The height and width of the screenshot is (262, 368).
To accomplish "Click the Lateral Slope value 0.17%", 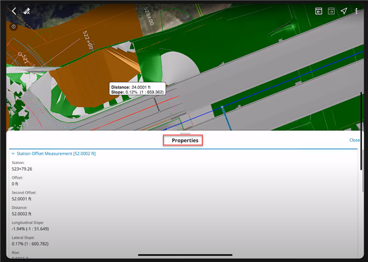I will [31, 244].
